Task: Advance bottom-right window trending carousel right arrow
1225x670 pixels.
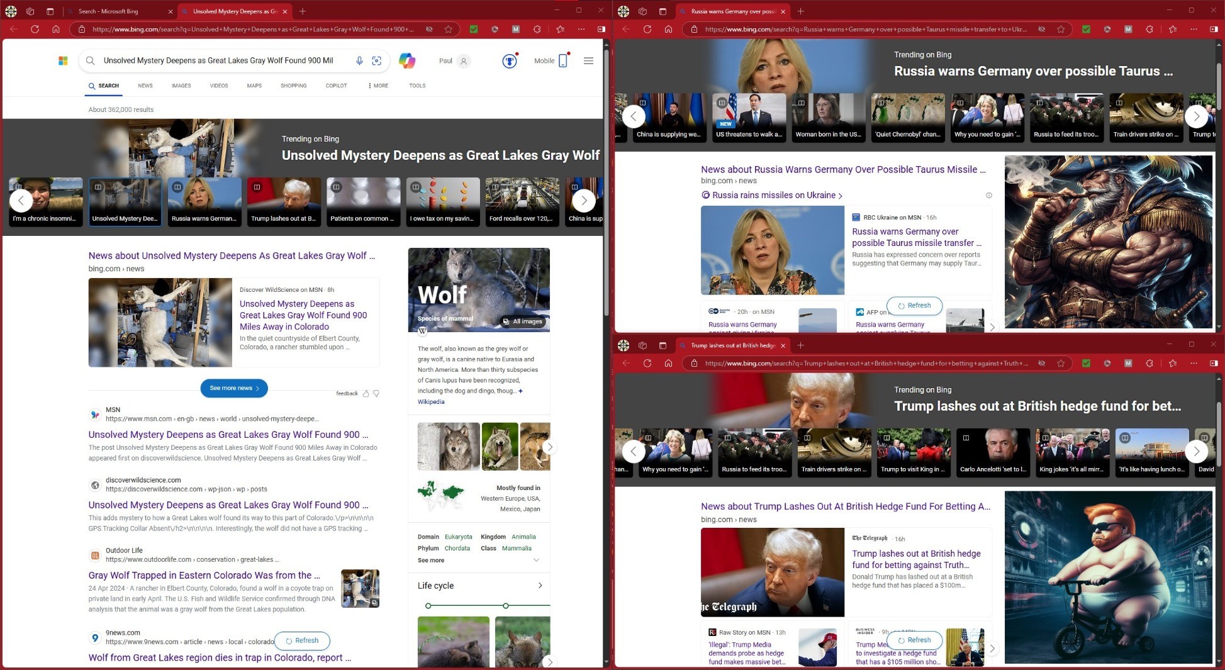Action: pyautogui.click(x=1196, y=451)
